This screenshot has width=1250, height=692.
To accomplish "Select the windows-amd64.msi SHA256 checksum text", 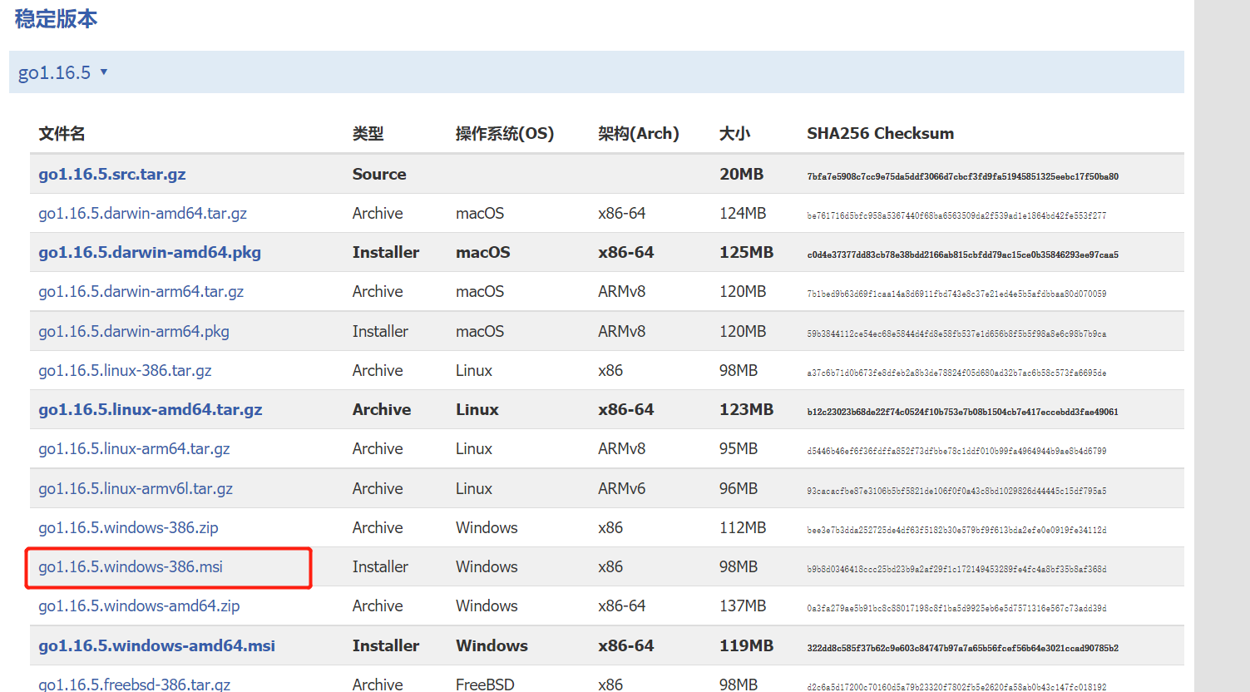I will click(962, 647).
